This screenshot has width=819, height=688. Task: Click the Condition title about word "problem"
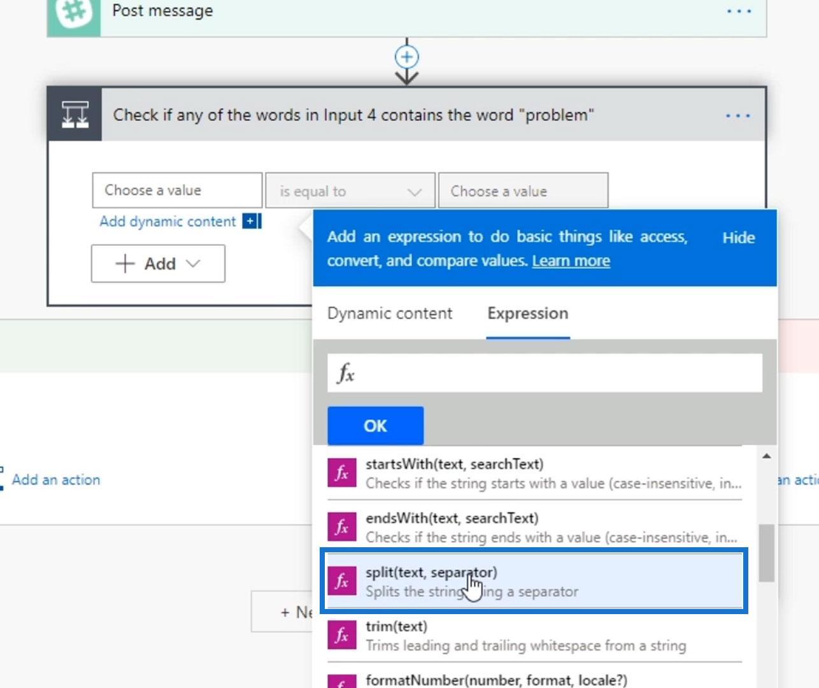pos(353,115)
